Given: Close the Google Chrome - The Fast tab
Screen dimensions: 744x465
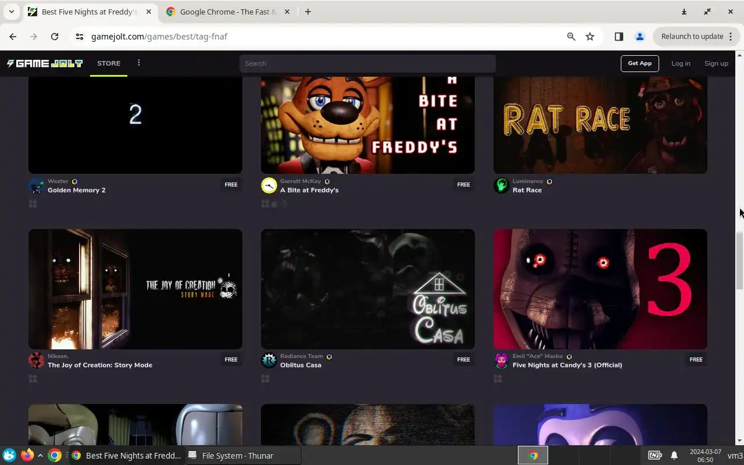Looking at the screenshot, I should point(287,12).
